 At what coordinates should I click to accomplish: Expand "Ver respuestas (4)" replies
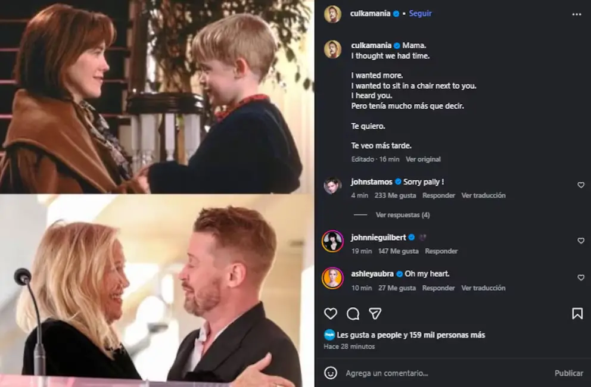click(x=402, y=215)
